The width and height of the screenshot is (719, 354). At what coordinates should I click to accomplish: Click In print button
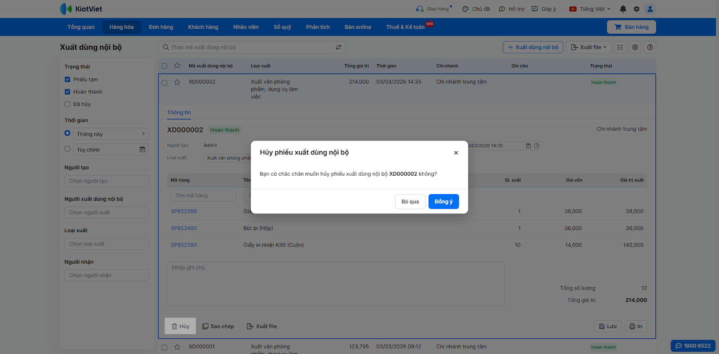(636, 326)
